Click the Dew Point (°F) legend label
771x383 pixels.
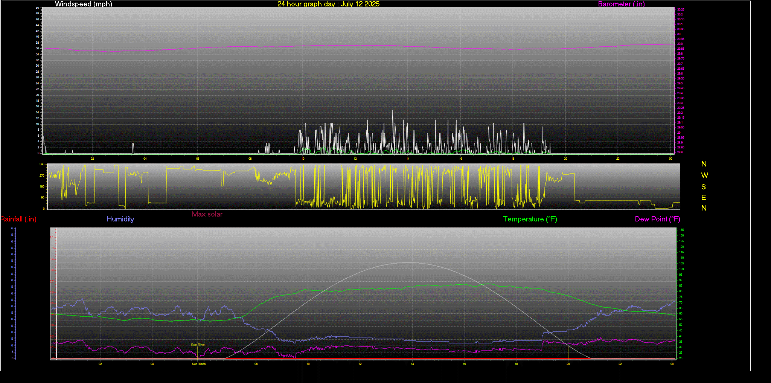point(657,219)
